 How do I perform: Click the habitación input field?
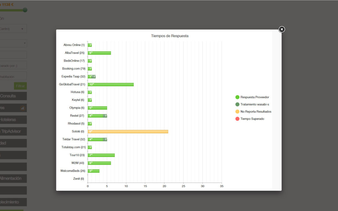(x=13, y=76)
